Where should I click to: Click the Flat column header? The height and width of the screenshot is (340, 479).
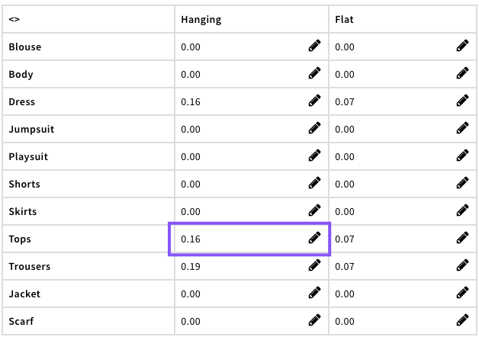coord(344,20)
